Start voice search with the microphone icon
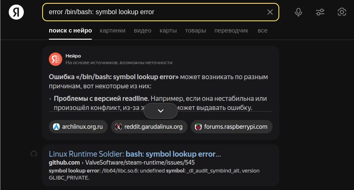The height and width of the screenshot is (190, 354). coord(298,12)
